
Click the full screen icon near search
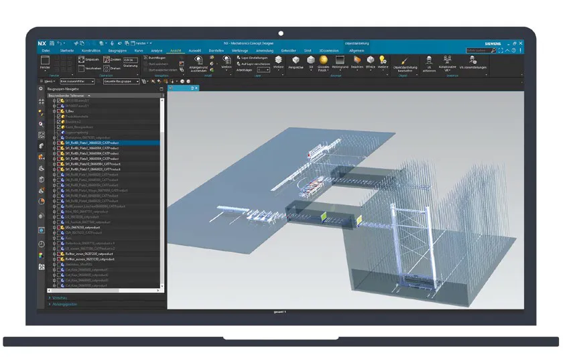pyautogui.click(x=501, y=51)
